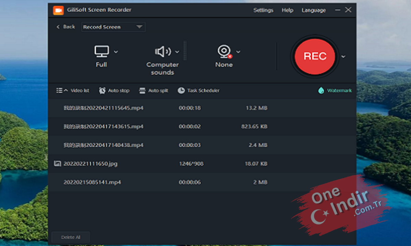
Task: Open the Task Scheduler
Action: point(199,91)
